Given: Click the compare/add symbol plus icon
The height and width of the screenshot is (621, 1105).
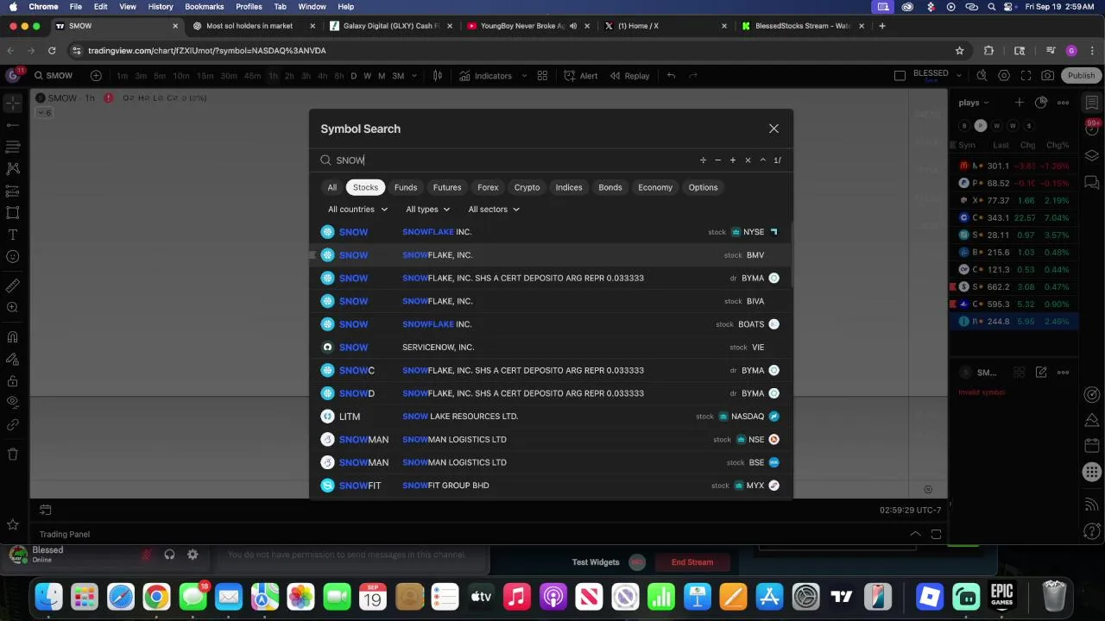Looking at the screenshot, I should tap(96, 76).
